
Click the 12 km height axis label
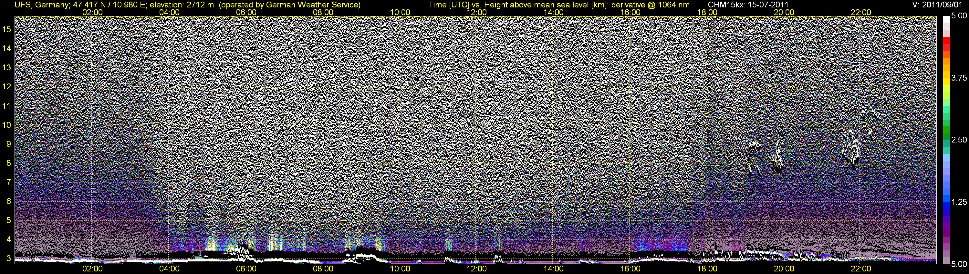click(7, 87)
